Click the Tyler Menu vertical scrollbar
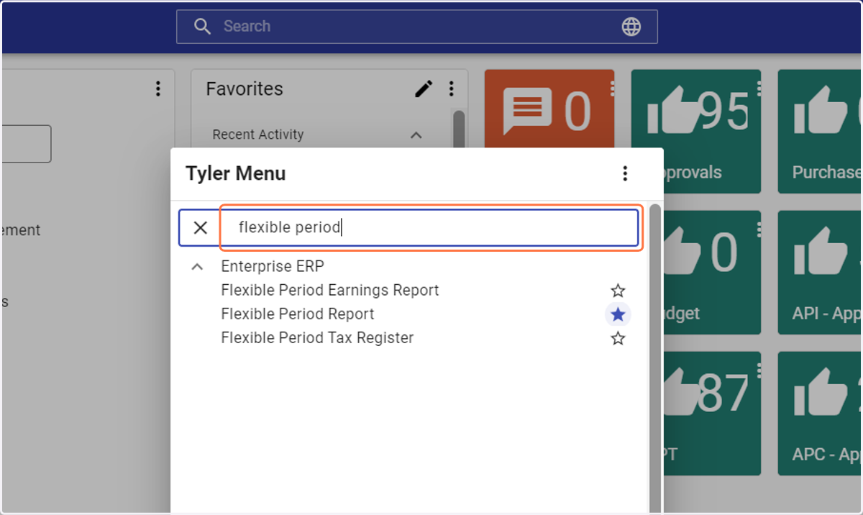 point(655,360)
